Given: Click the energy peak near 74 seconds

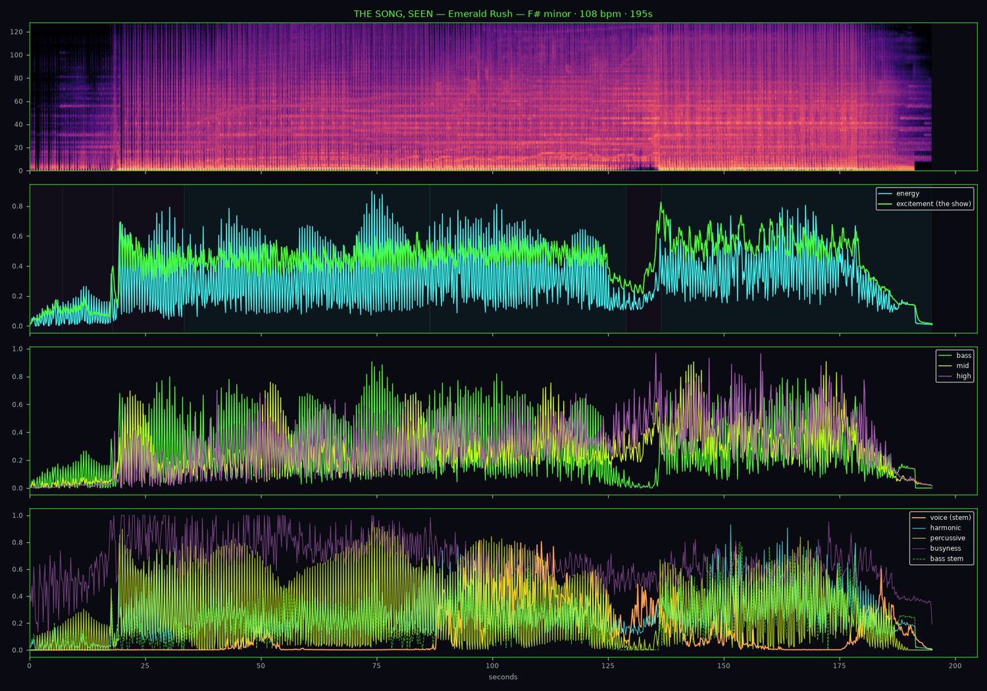Looking at the screenshot, I should coord(372,192).
